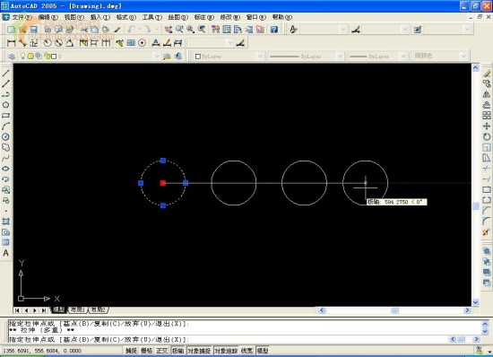Click the New drawing icon
This screenshot has height=357, width=493.
[x=12, y=30]
